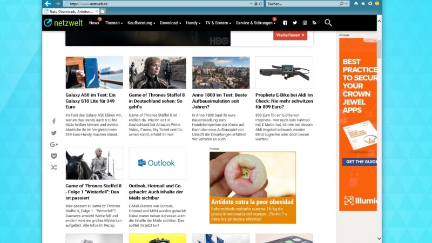432x243 pixels.
Task: Open site search magnifier in navbar
Action: [x=328, y=23]
